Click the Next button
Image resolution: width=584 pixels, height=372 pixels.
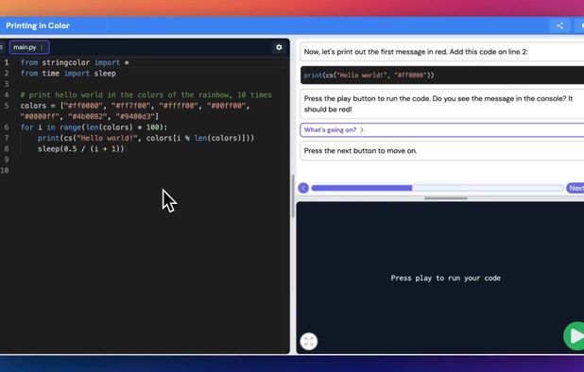(x=575, y=188)
